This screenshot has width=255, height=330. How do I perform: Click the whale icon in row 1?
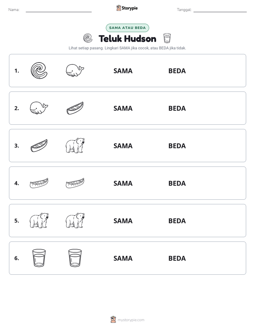75,70
